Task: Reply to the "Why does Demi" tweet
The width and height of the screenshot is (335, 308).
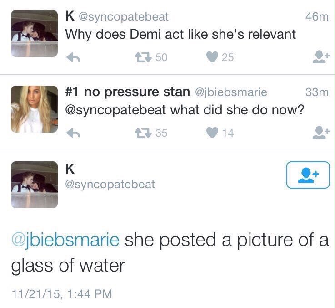Action: click(73, 57)
